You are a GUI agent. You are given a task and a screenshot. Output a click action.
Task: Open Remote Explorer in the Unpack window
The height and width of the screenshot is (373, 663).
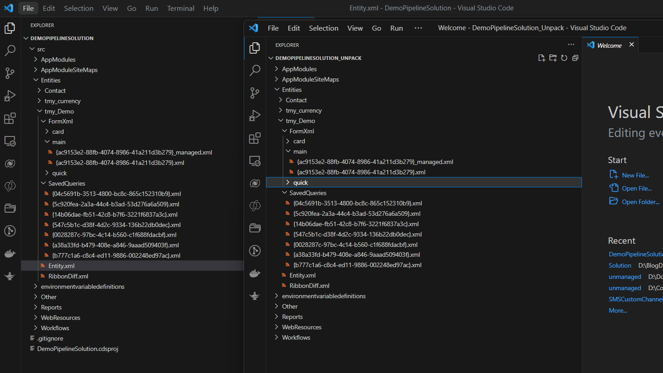(255, 161)
